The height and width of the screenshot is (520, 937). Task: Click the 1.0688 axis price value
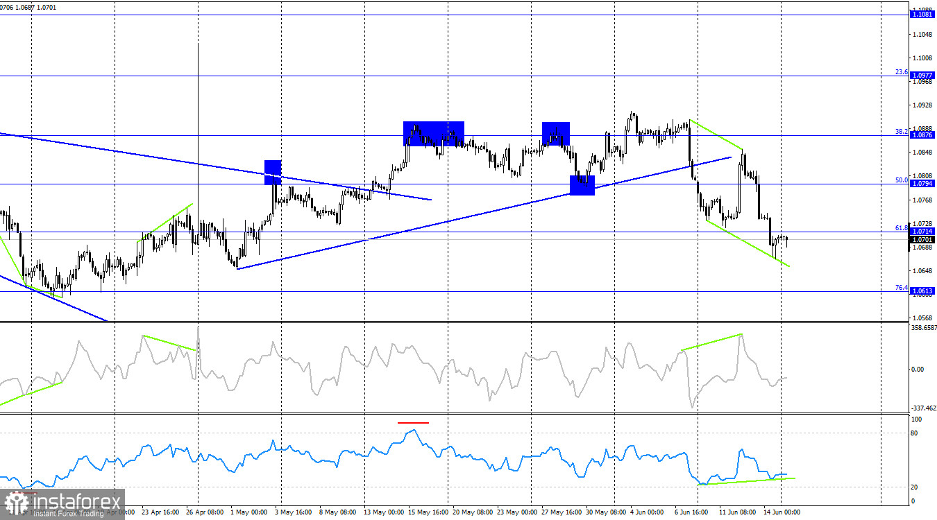(922, 247)
